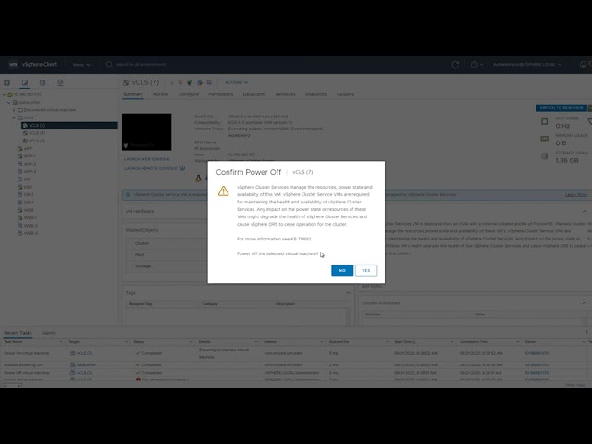Click the Linux penguin guest OS icon
The image size is (592, 444).
tap(198, 179)
